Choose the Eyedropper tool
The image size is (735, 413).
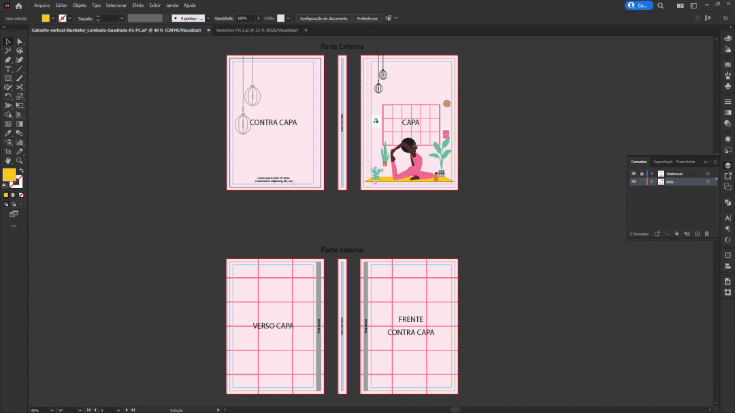(x=8, y=134)
